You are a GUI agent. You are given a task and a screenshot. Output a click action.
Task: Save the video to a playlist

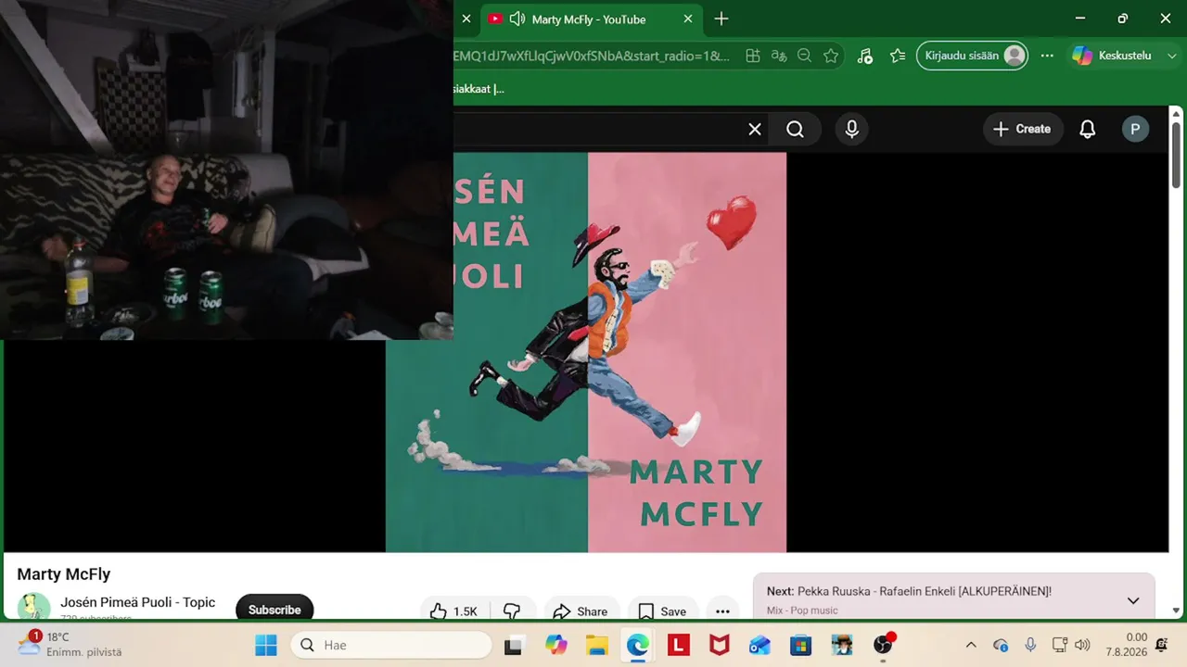(663, 610)
